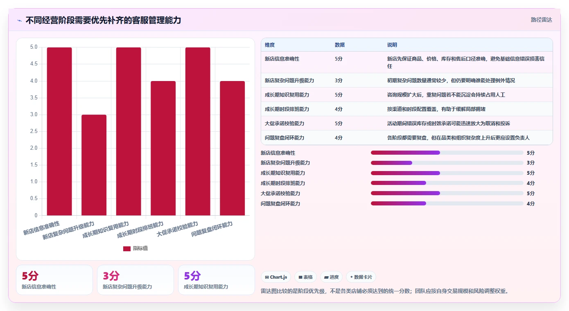Click the 成长期知识复用能力 progress bar
This screenshot has height=311, width=569.
(447, 173)
